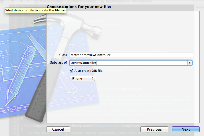Go back with the Previous button
The width and height of the screenshot is (204, 136).
click(154, 129)
